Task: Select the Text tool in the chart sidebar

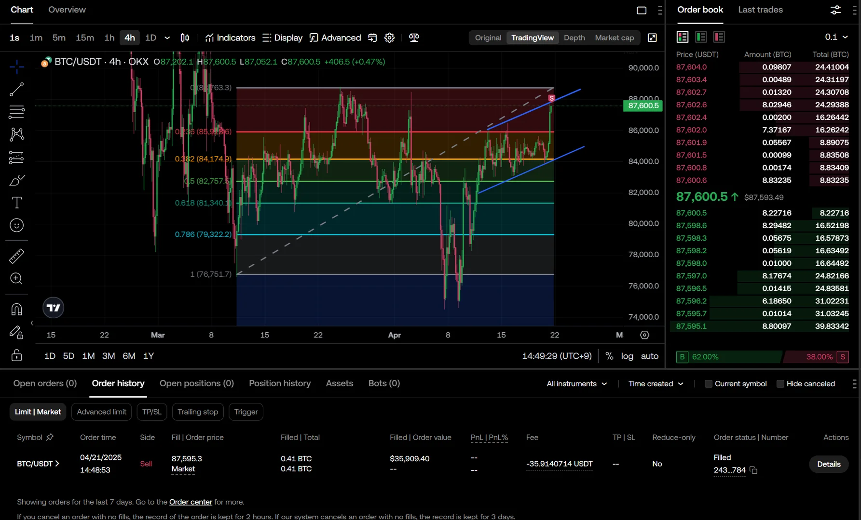Action: [x=17, y=203]
